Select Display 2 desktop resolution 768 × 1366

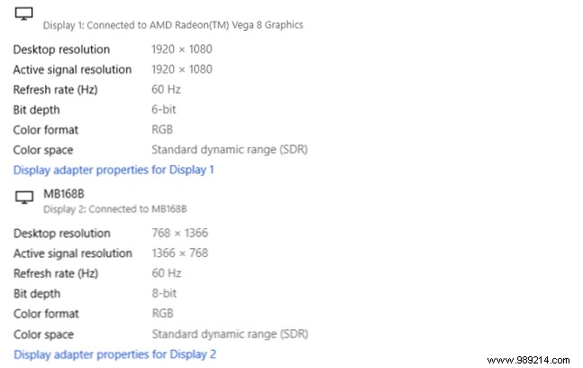(x=179, y=233)
